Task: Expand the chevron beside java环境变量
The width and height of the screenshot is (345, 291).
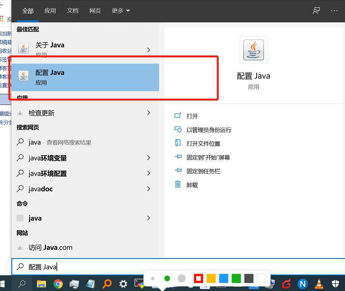Action: (x=149, y=158)
